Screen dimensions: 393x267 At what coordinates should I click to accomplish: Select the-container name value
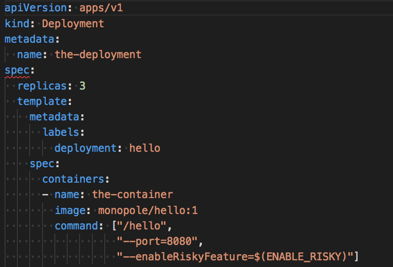tap(133, 194)
